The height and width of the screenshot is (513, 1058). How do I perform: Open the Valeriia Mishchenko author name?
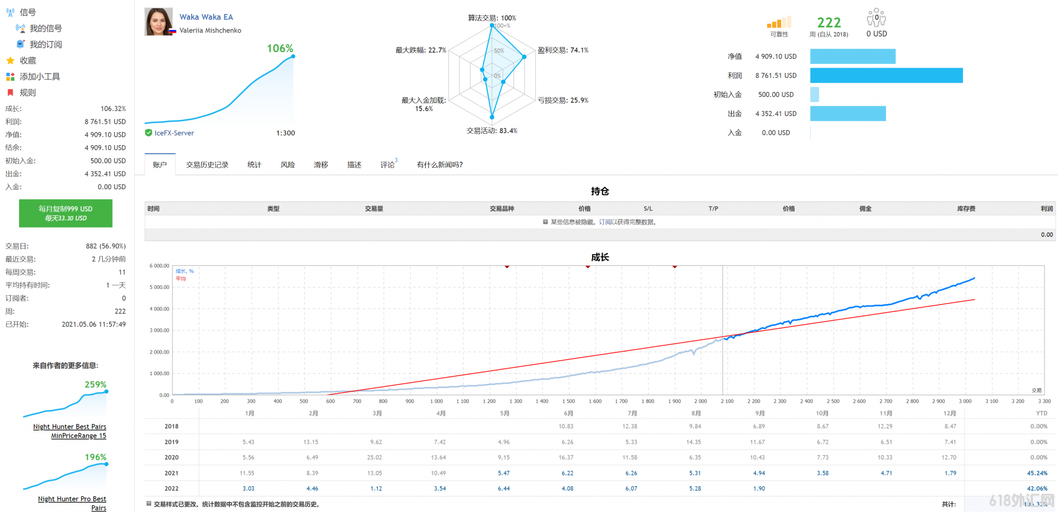coord(210,30)
